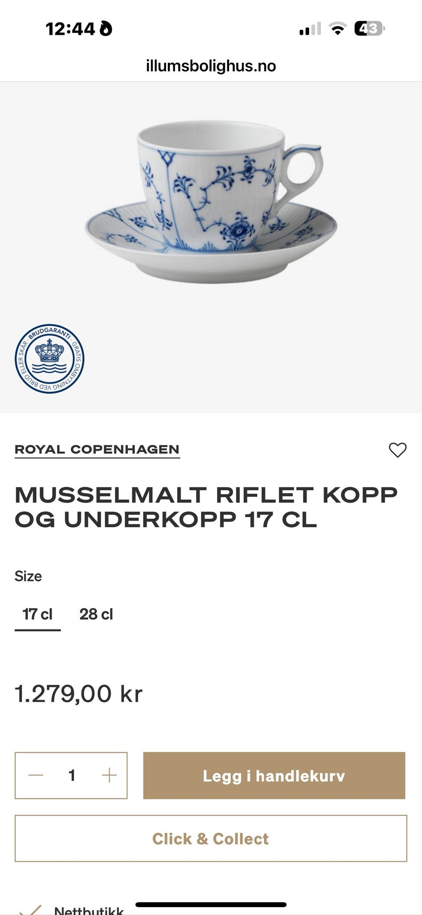This screenshot has height=915, width=422.
Task: Tap the cellular signal bars icon
Action: pyautogui.click(x=310, y=29)
